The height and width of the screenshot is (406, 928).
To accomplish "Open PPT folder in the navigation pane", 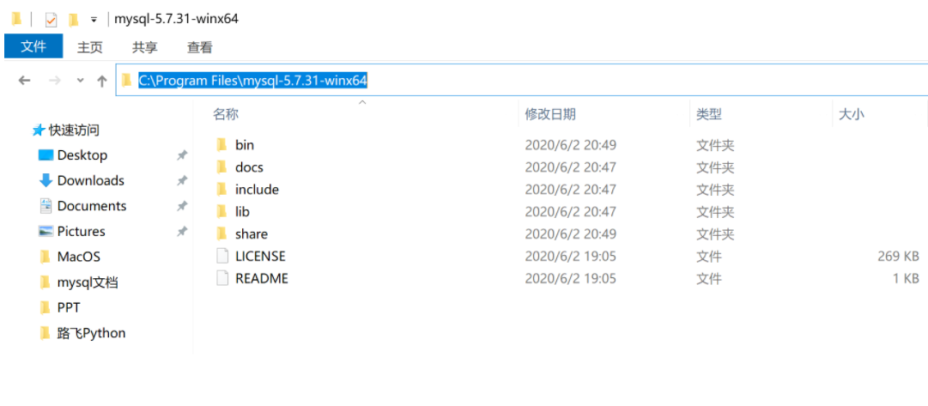I will tap(69, 308).
